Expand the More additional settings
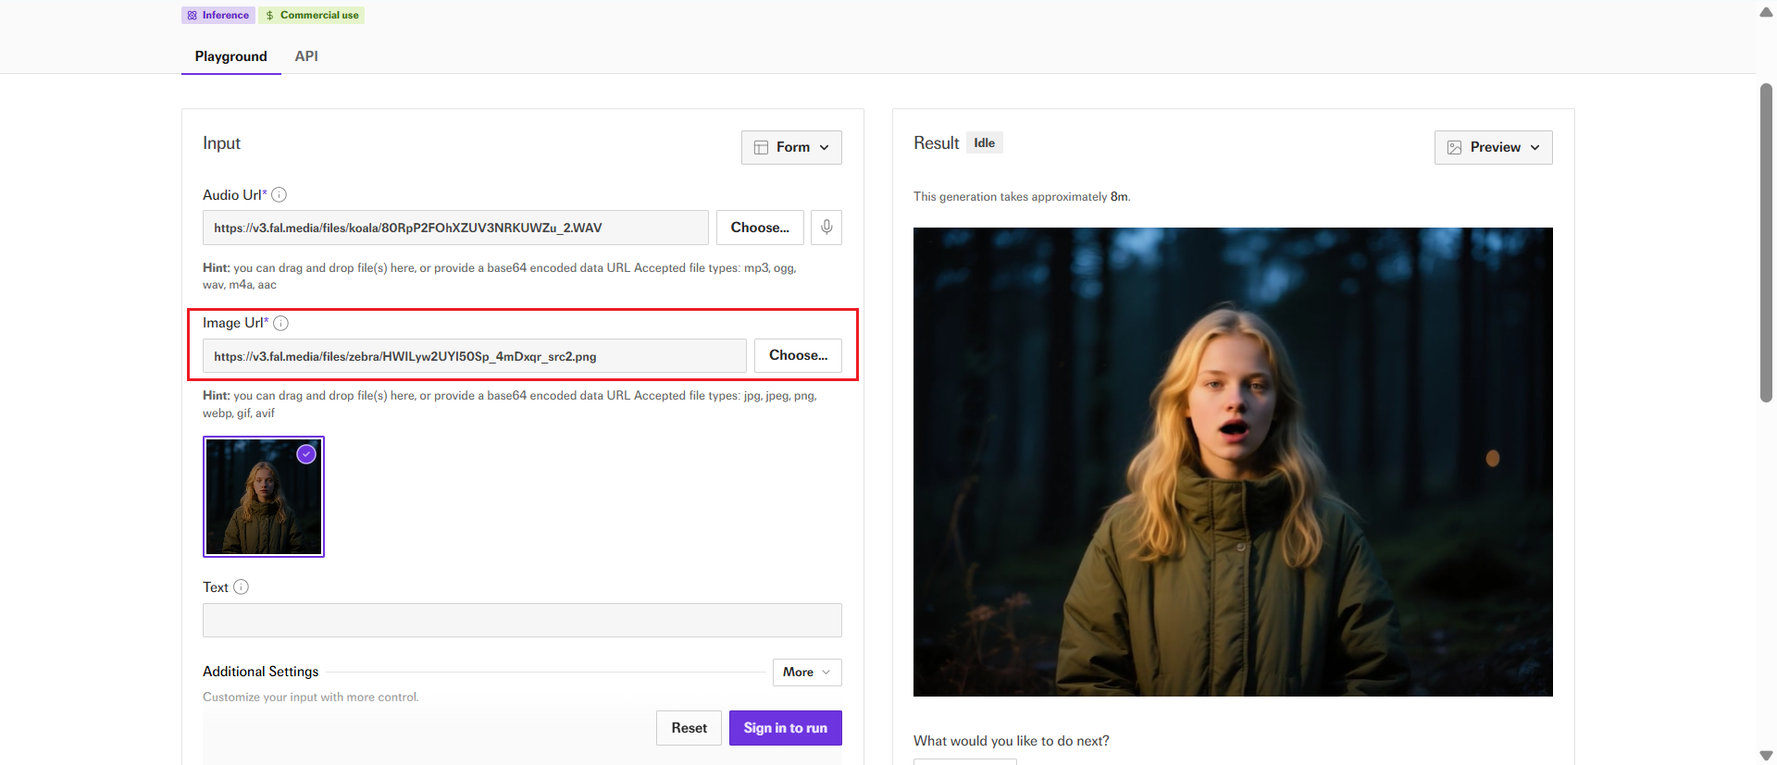Image resolution: width=1777 pixels, height=765 pixels. click(x=806, y=672)
